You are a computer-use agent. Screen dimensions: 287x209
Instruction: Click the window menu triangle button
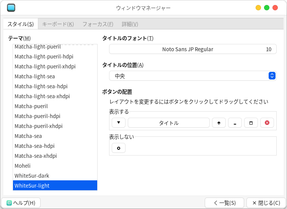coord(119,123)
